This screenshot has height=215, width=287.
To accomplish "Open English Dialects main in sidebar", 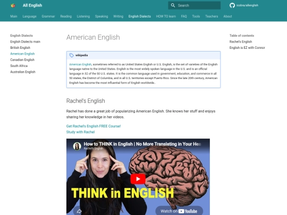I will tap(26, 42).
